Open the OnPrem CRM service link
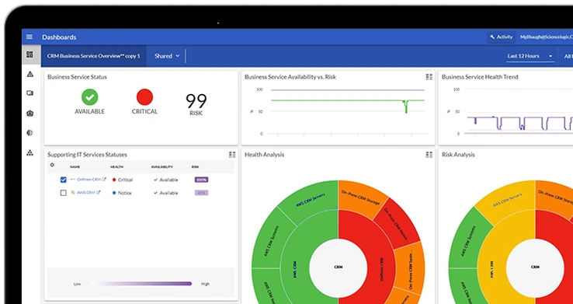 (x=89, y=180)
